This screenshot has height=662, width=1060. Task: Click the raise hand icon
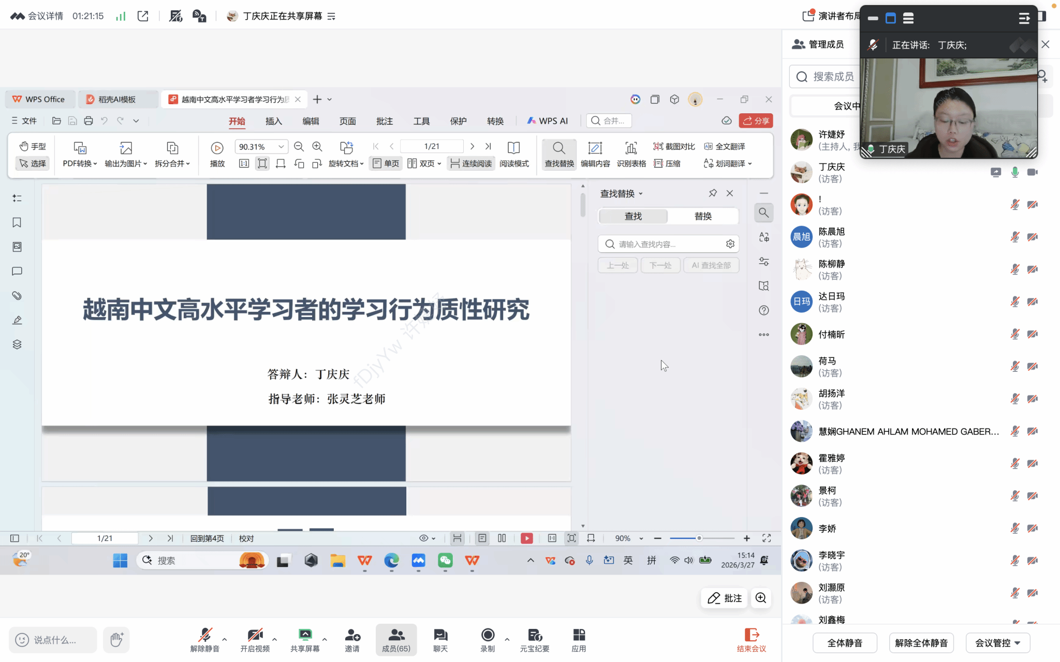116,640
